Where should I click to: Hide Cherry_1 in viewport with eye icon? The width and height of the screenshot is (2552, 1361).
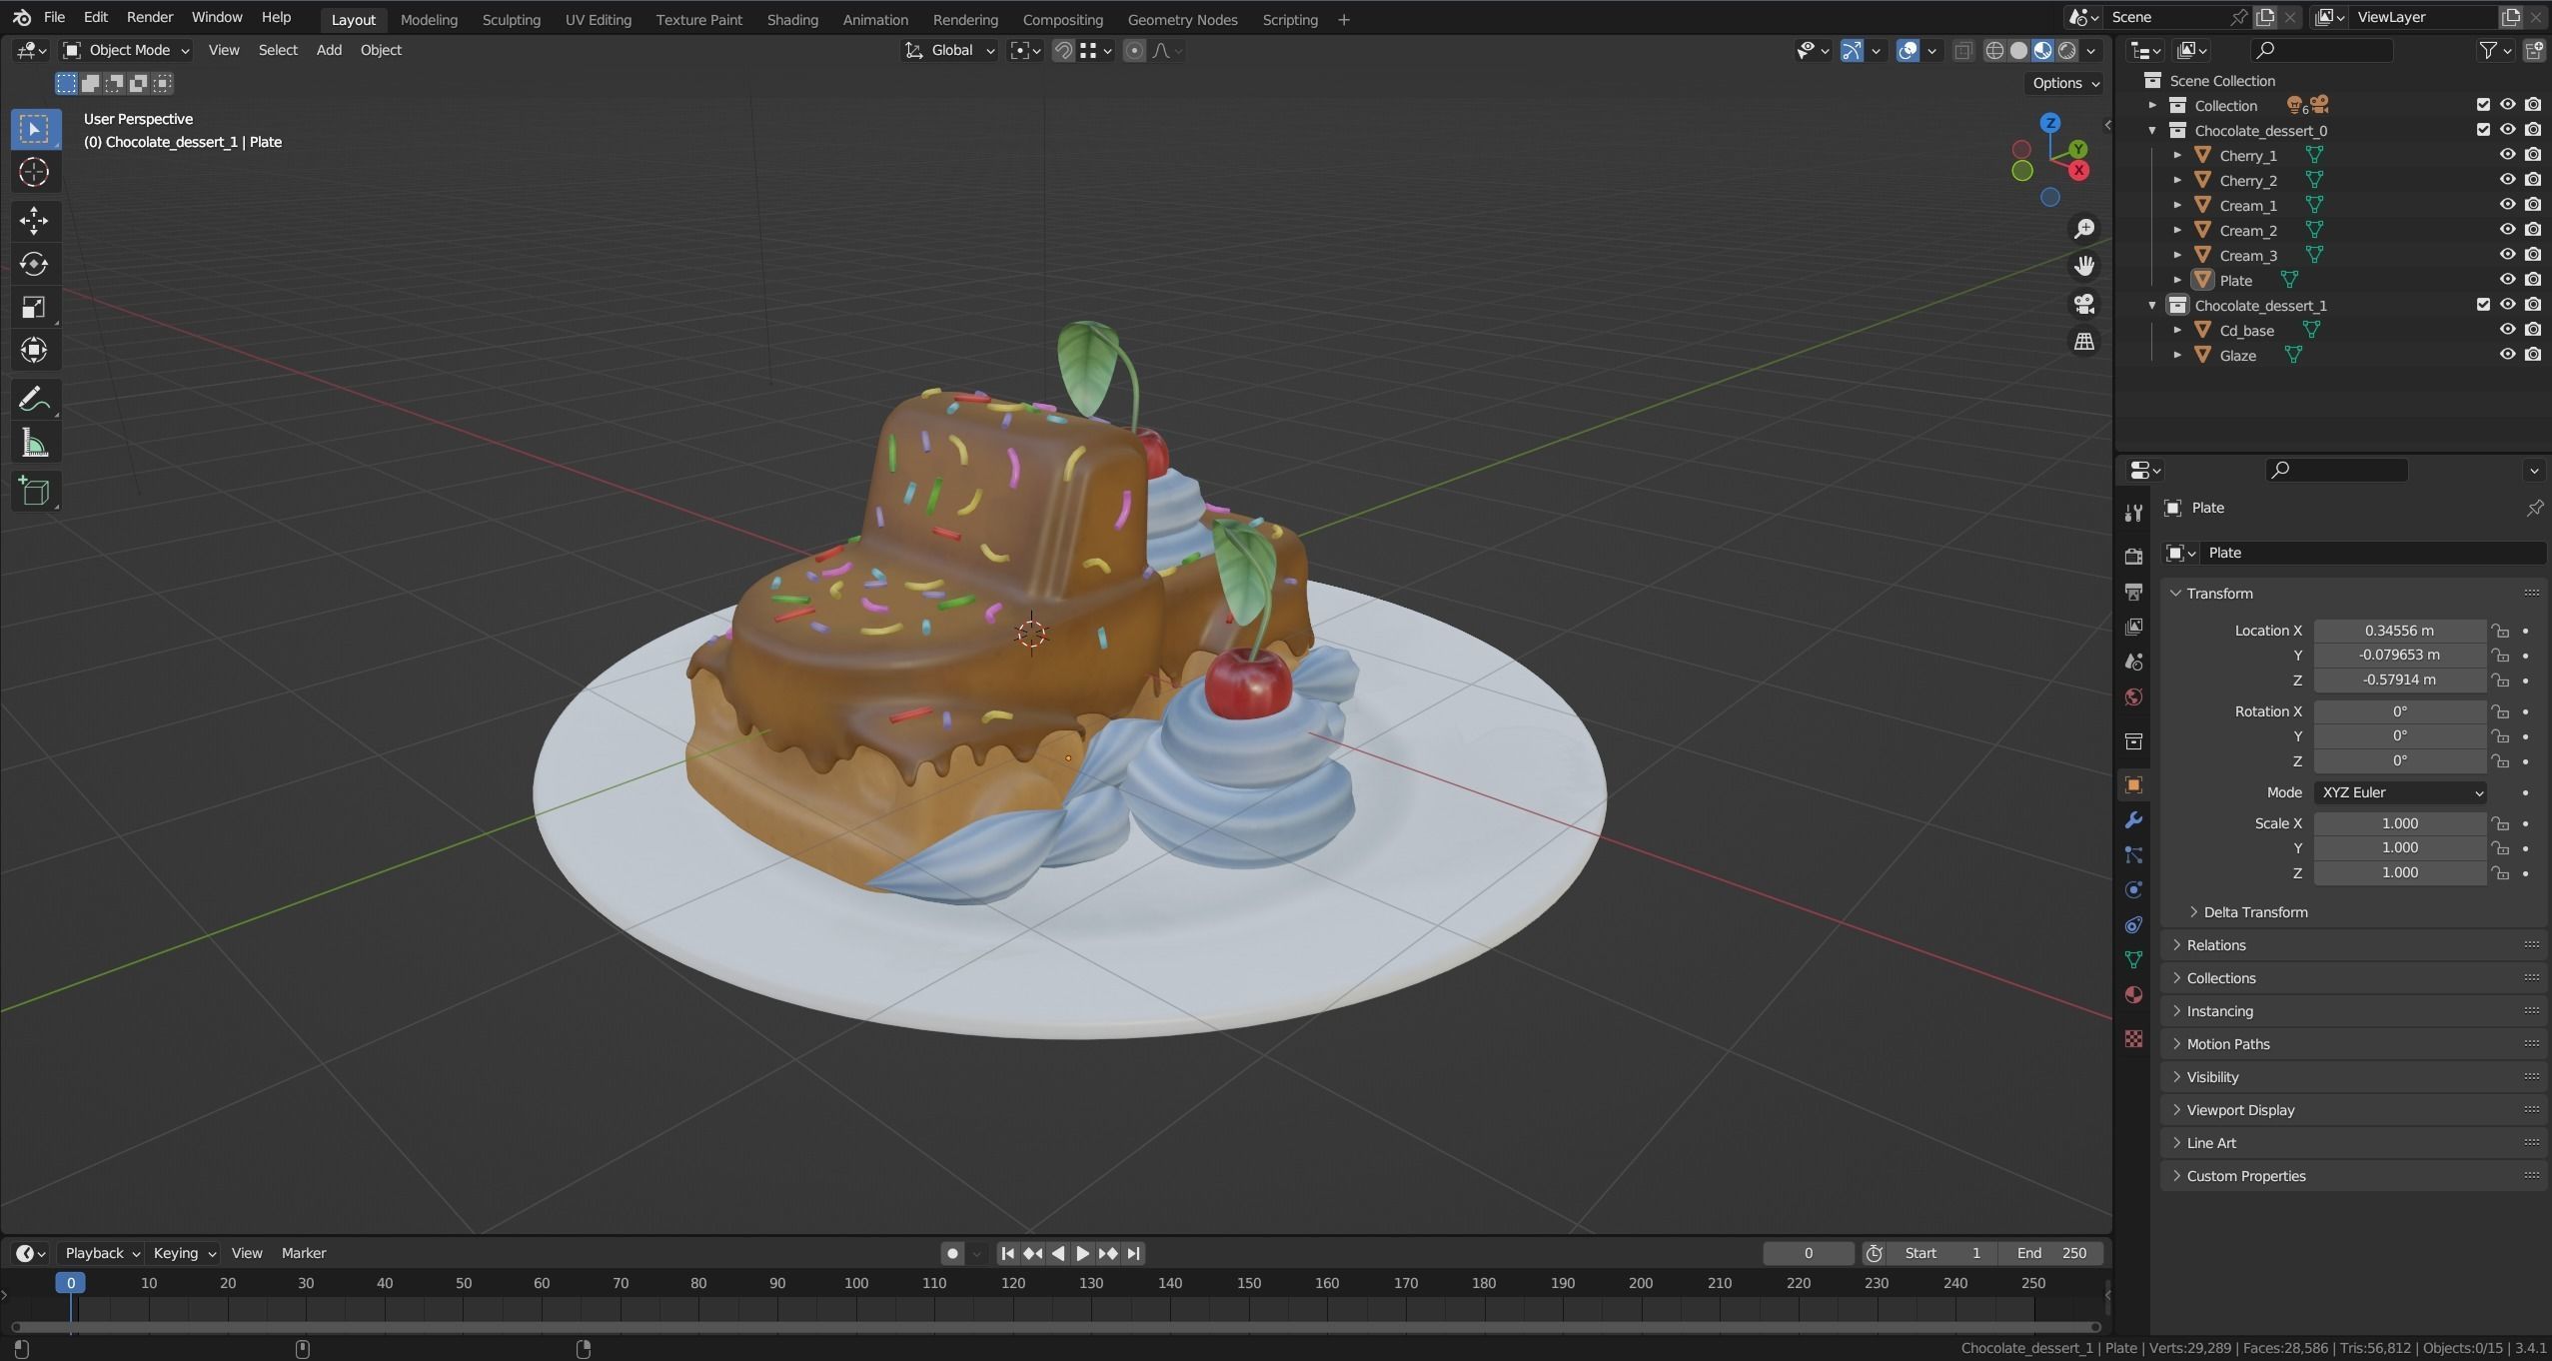point(2507,155)
